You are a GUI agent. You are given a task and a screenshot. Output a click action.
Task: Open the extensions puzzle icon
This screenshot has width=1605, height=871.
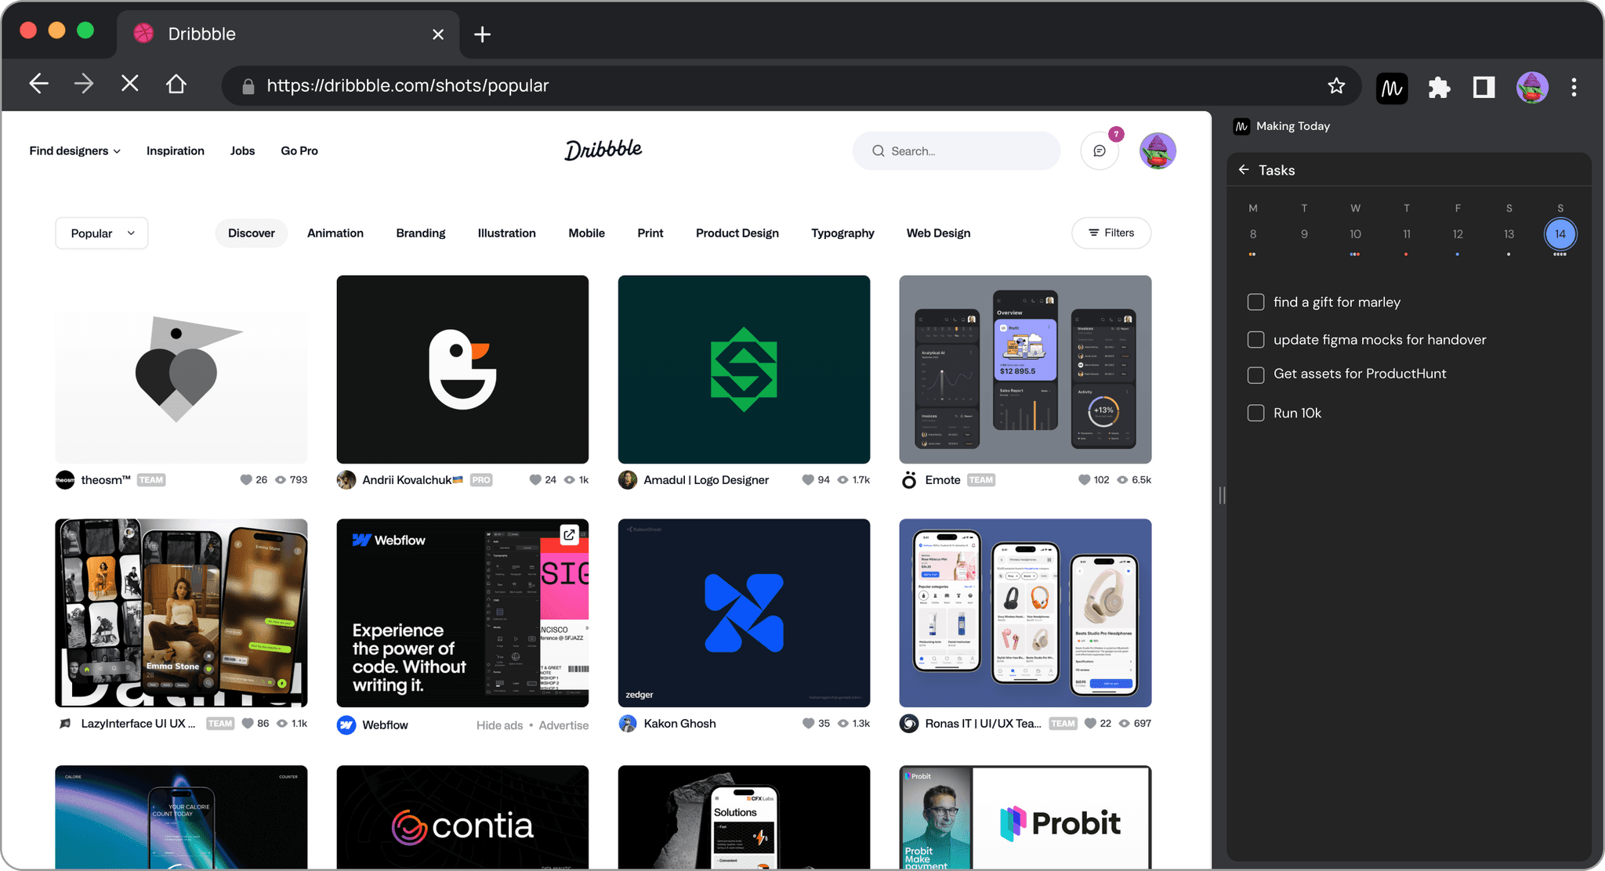pos(1439,87)
